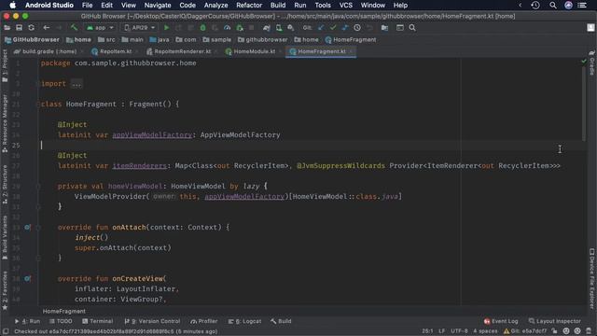Screen dimensions: 597x336
Task: Open the LF line separator selector
Action: [441, 331]
